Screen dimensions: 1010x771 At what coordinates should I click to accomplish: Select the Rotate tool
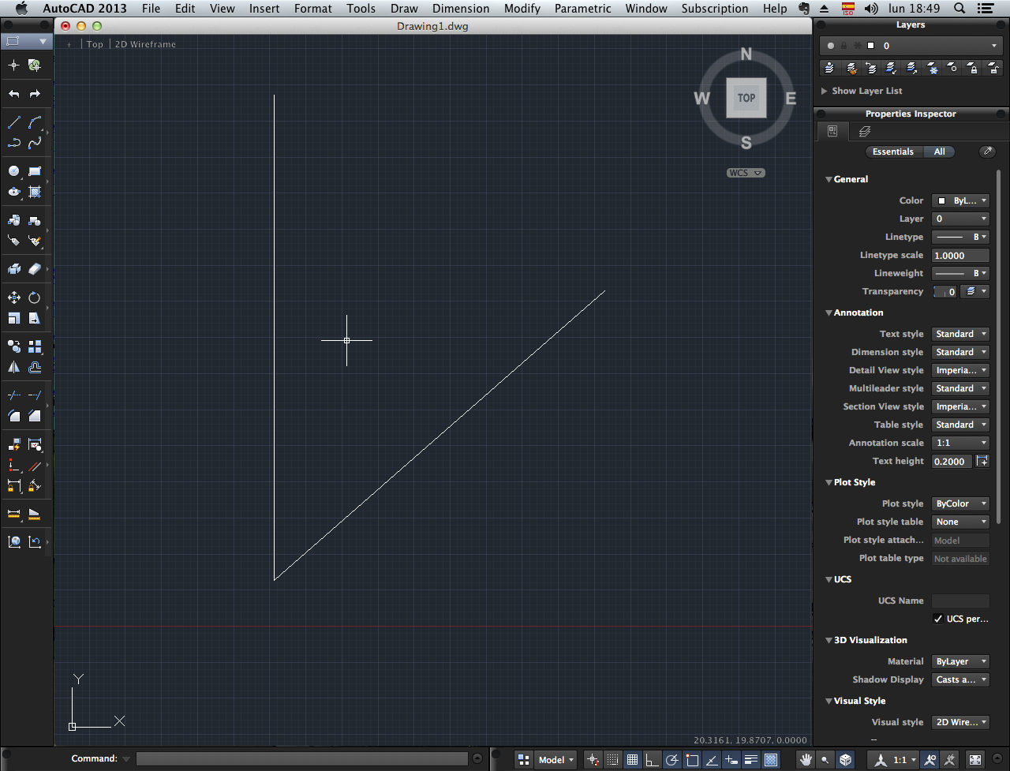35,298
